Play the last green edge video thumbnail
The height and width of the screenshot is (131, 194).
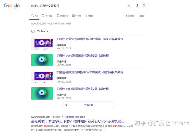pos(42,93)
